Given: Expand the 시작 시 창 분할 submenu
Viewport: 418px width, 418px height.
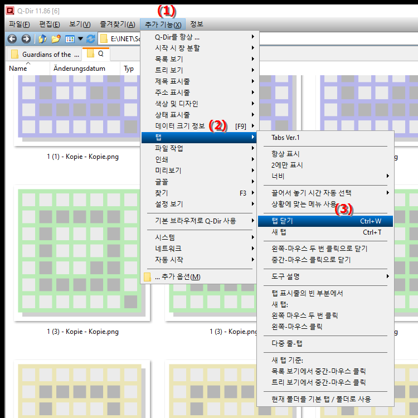Looking at the screenshot, I should point(198,48).
